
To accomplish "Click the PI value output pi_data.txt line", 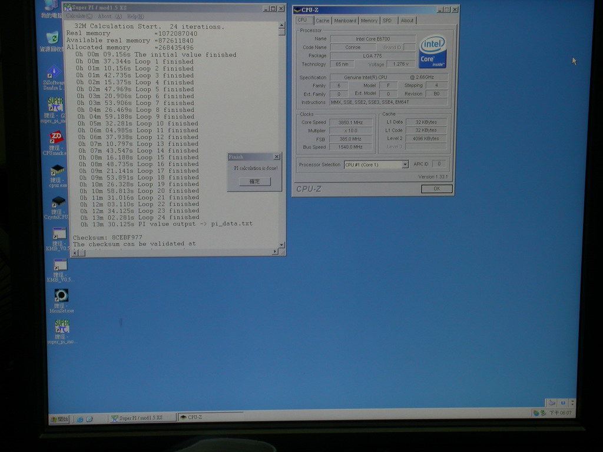I will [x=167, y=224].
